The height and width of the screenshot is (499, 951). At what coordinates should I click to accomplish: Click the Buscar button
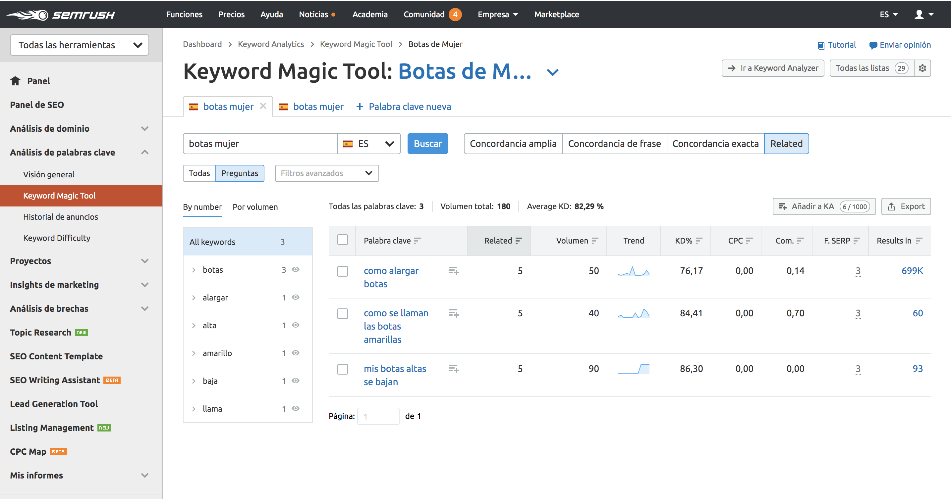click(427, 144)
